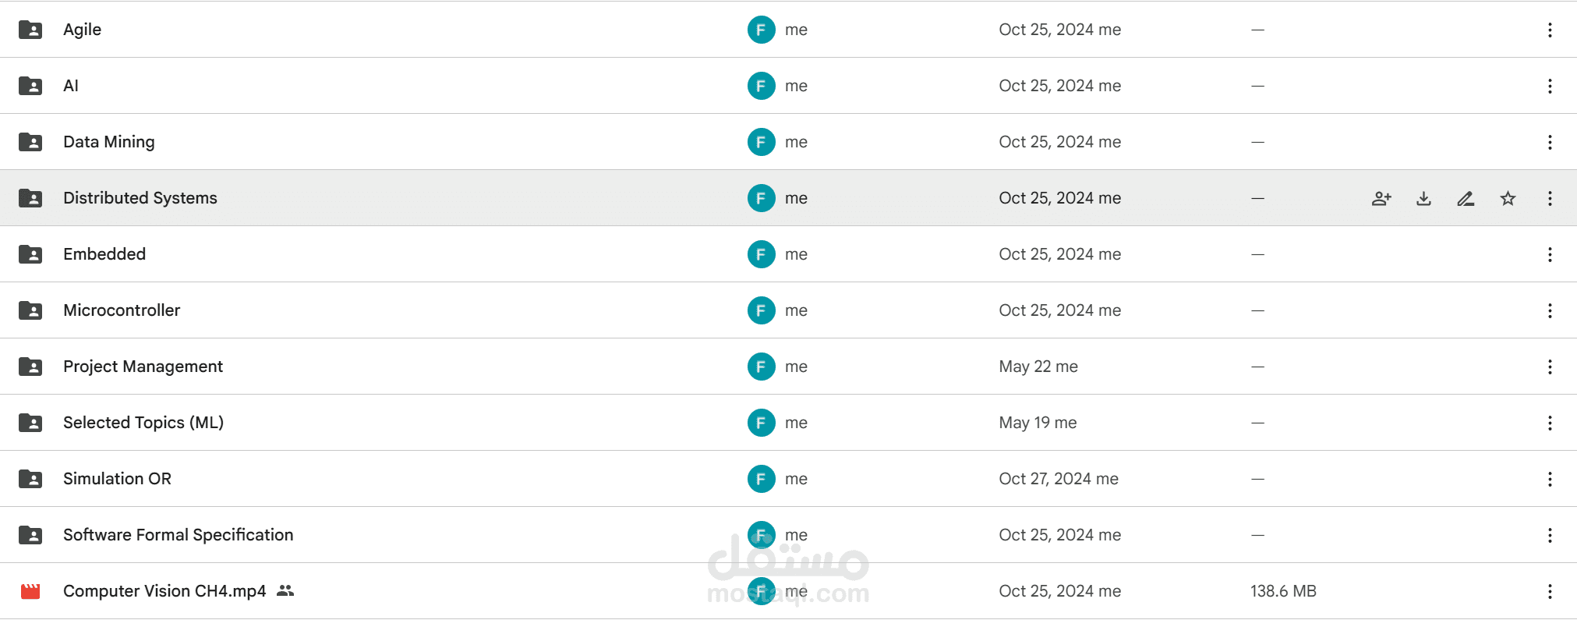
Task: Rename the Distributed Systems folder
Action: click(x=1466, y=198)
